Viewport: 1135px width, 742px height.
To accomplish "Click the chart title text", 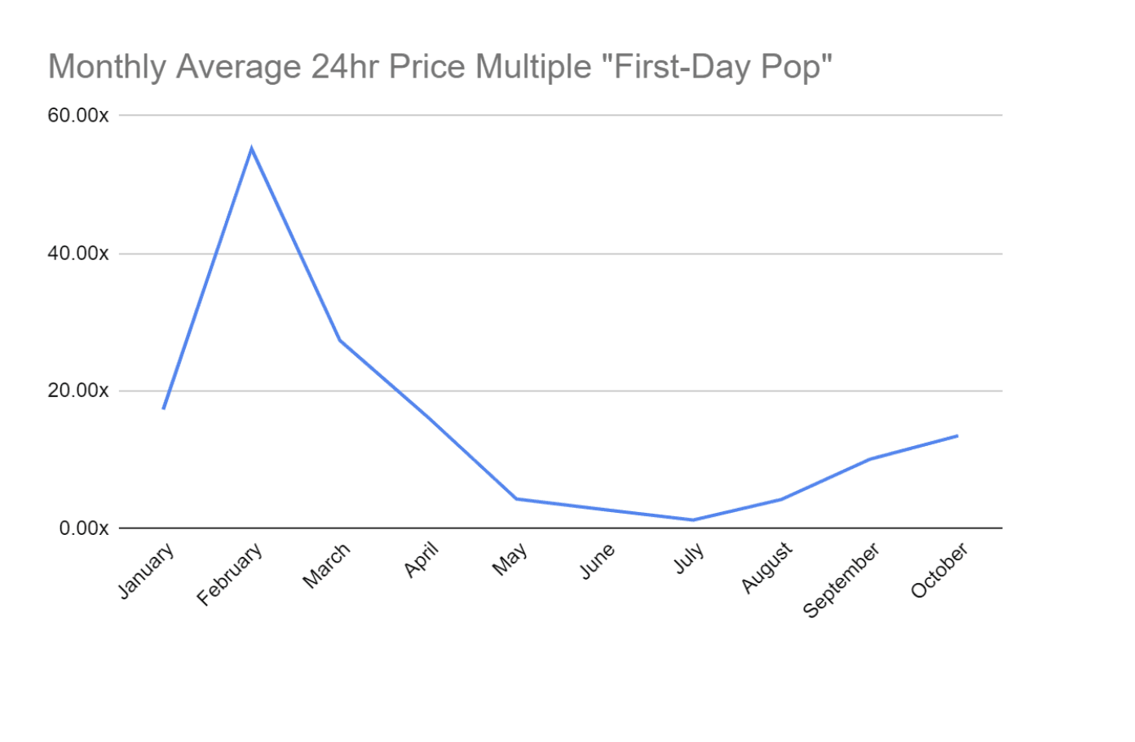I will coord(440,67).
